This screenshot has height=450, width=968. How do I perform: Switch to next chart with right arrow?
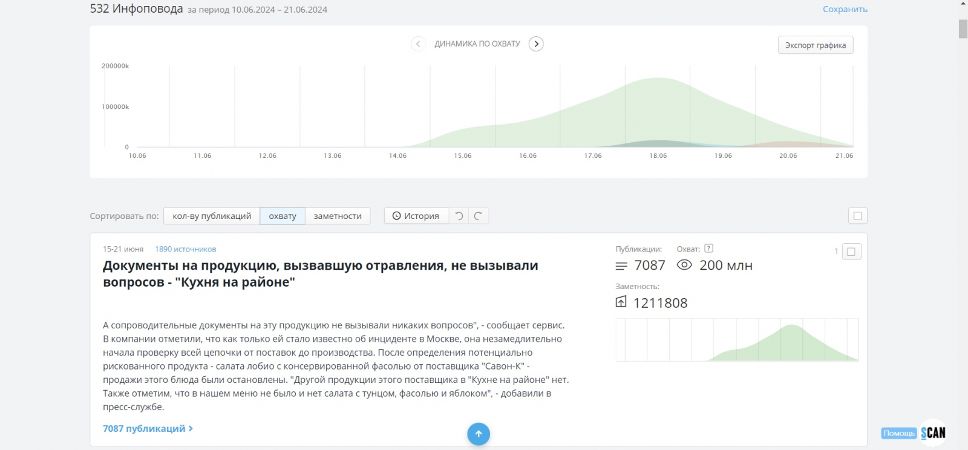(x=536, y=44)
